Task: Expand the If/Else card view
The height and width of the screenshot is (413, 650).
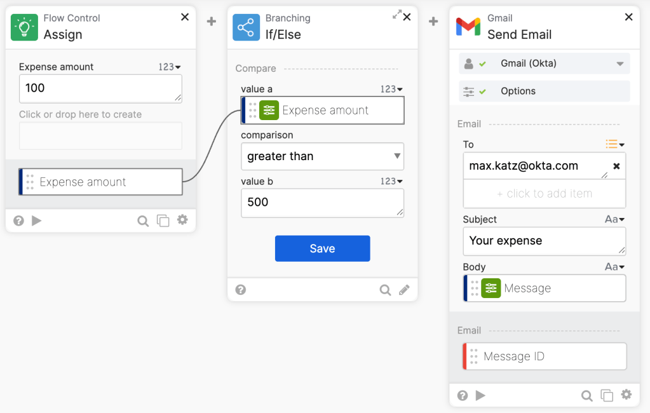Action: point(397,15)
